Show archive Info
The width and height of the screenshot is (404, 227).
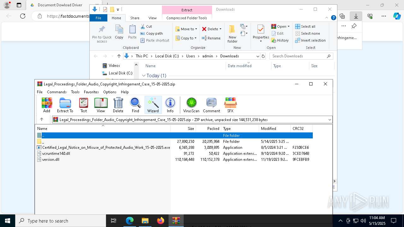[x=170, y=105]
